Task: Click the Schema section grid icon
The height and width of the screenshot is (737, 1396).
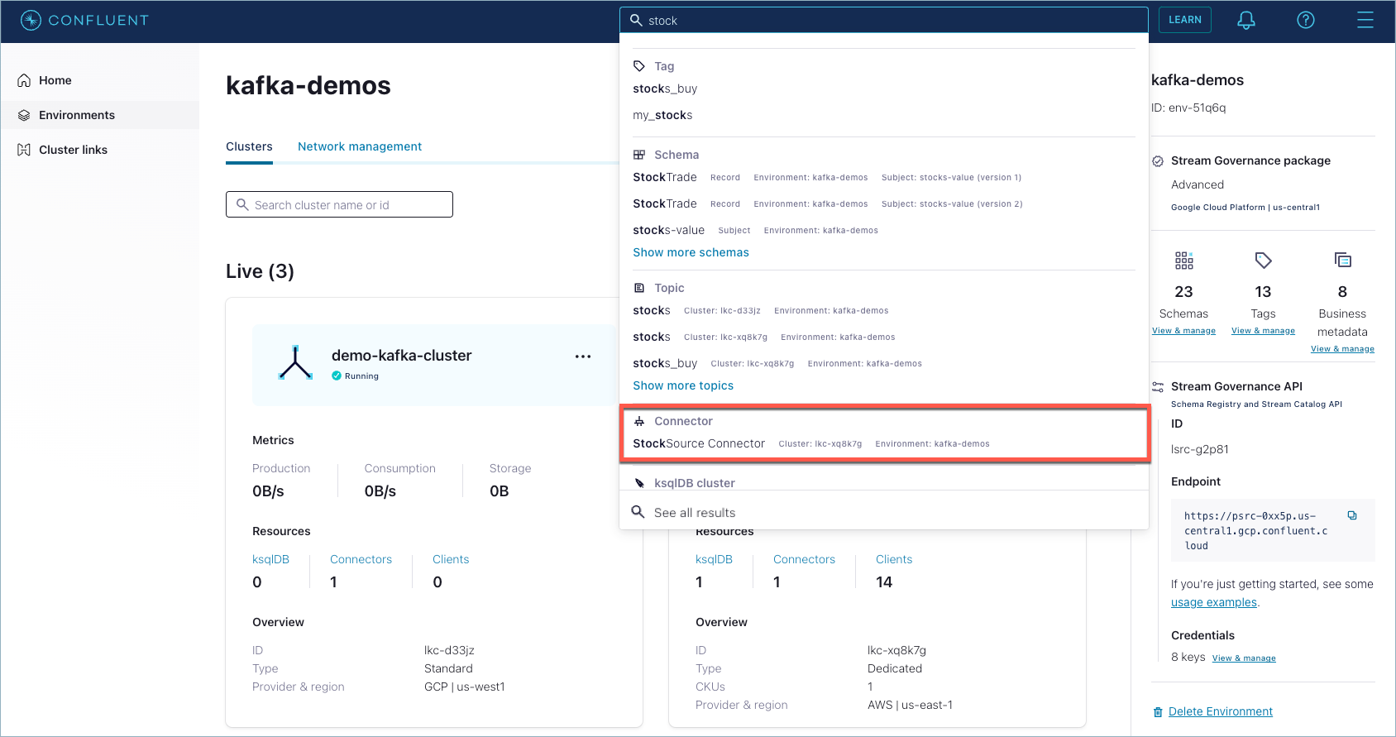Action: (x=639, y=155)
